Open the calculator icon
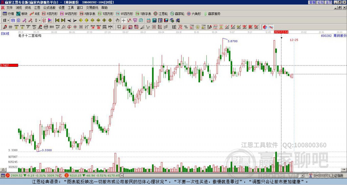Image resolution: width=347 pixels, height=185 pixels. 155,20
